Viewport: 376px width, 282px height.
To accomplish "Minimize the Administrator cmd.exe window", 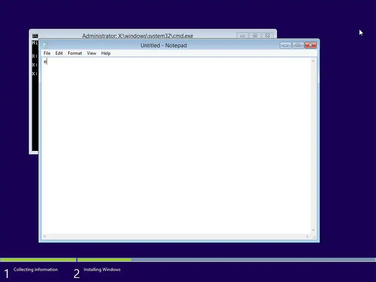I will point(242,36).
